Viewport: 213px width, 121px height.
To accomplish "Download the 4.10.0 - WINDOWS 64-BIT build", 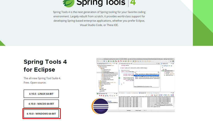I will (x=41, y=114).
